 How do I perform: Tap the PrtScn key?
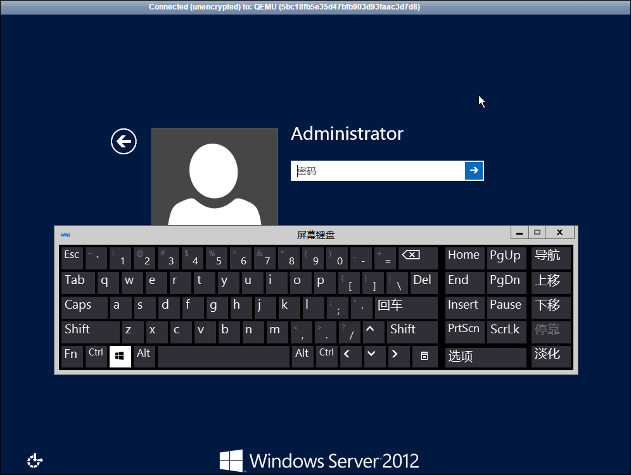tap(465, 332)
